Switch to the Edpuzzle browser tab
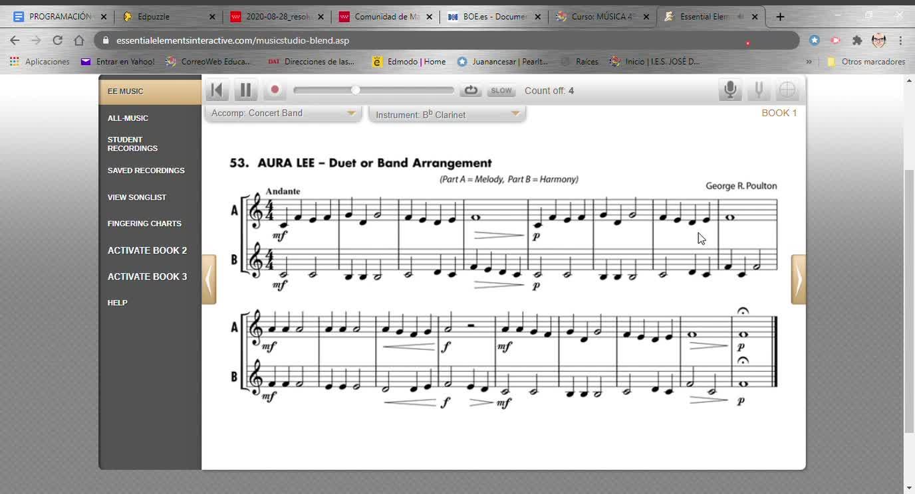This screenshot has height=494, width=915. tap(169, 17)
